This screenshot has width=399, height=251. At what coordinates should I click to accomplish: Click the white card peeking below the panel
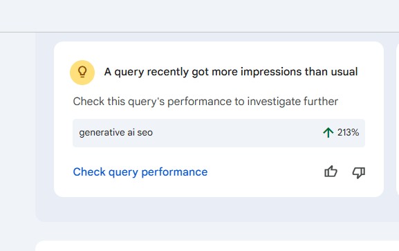217,245
